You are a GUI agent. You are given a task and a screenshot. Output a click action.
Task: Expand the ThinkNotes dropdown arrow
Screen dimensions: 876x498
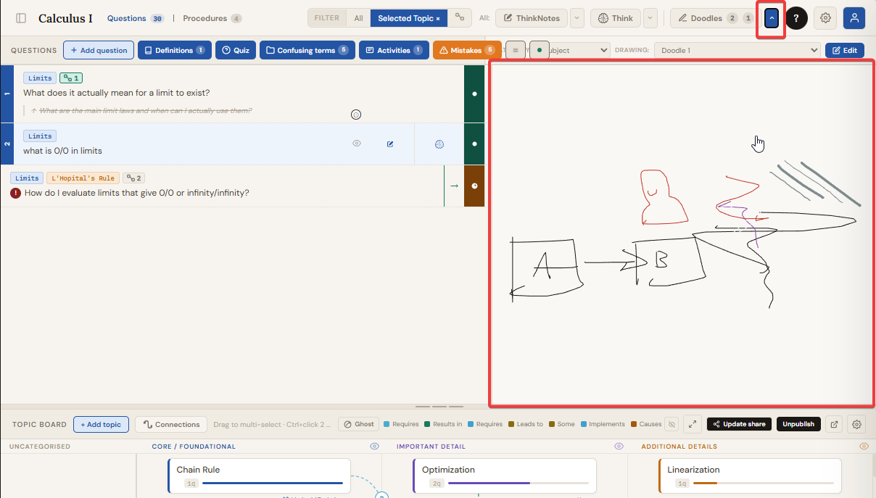pyautogui.click(x=577, y=18)
